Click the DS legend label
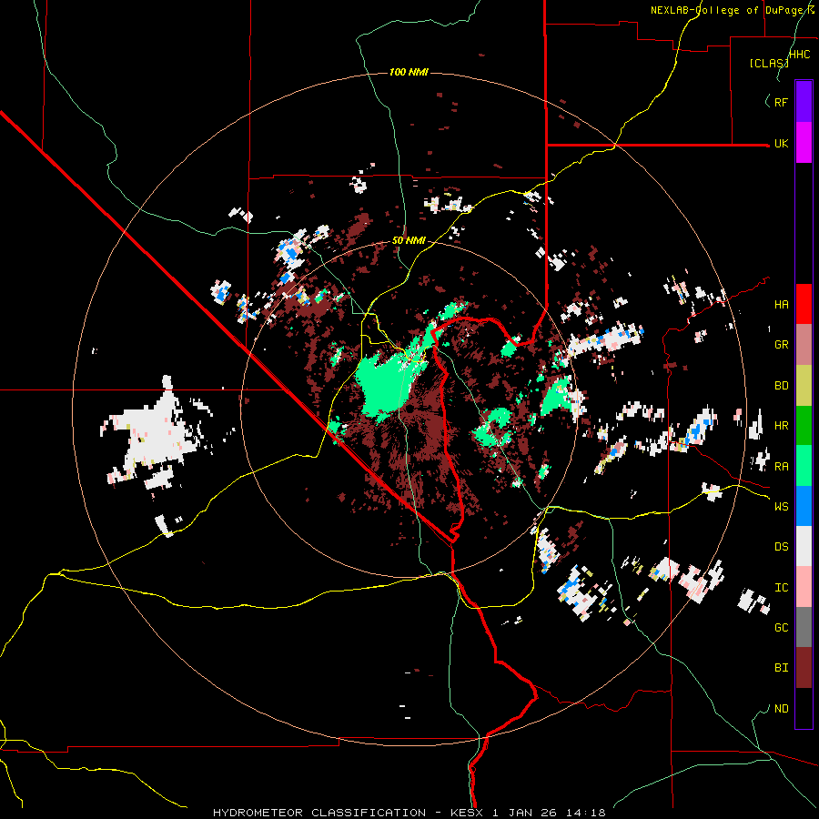 [x=781, y=546]
